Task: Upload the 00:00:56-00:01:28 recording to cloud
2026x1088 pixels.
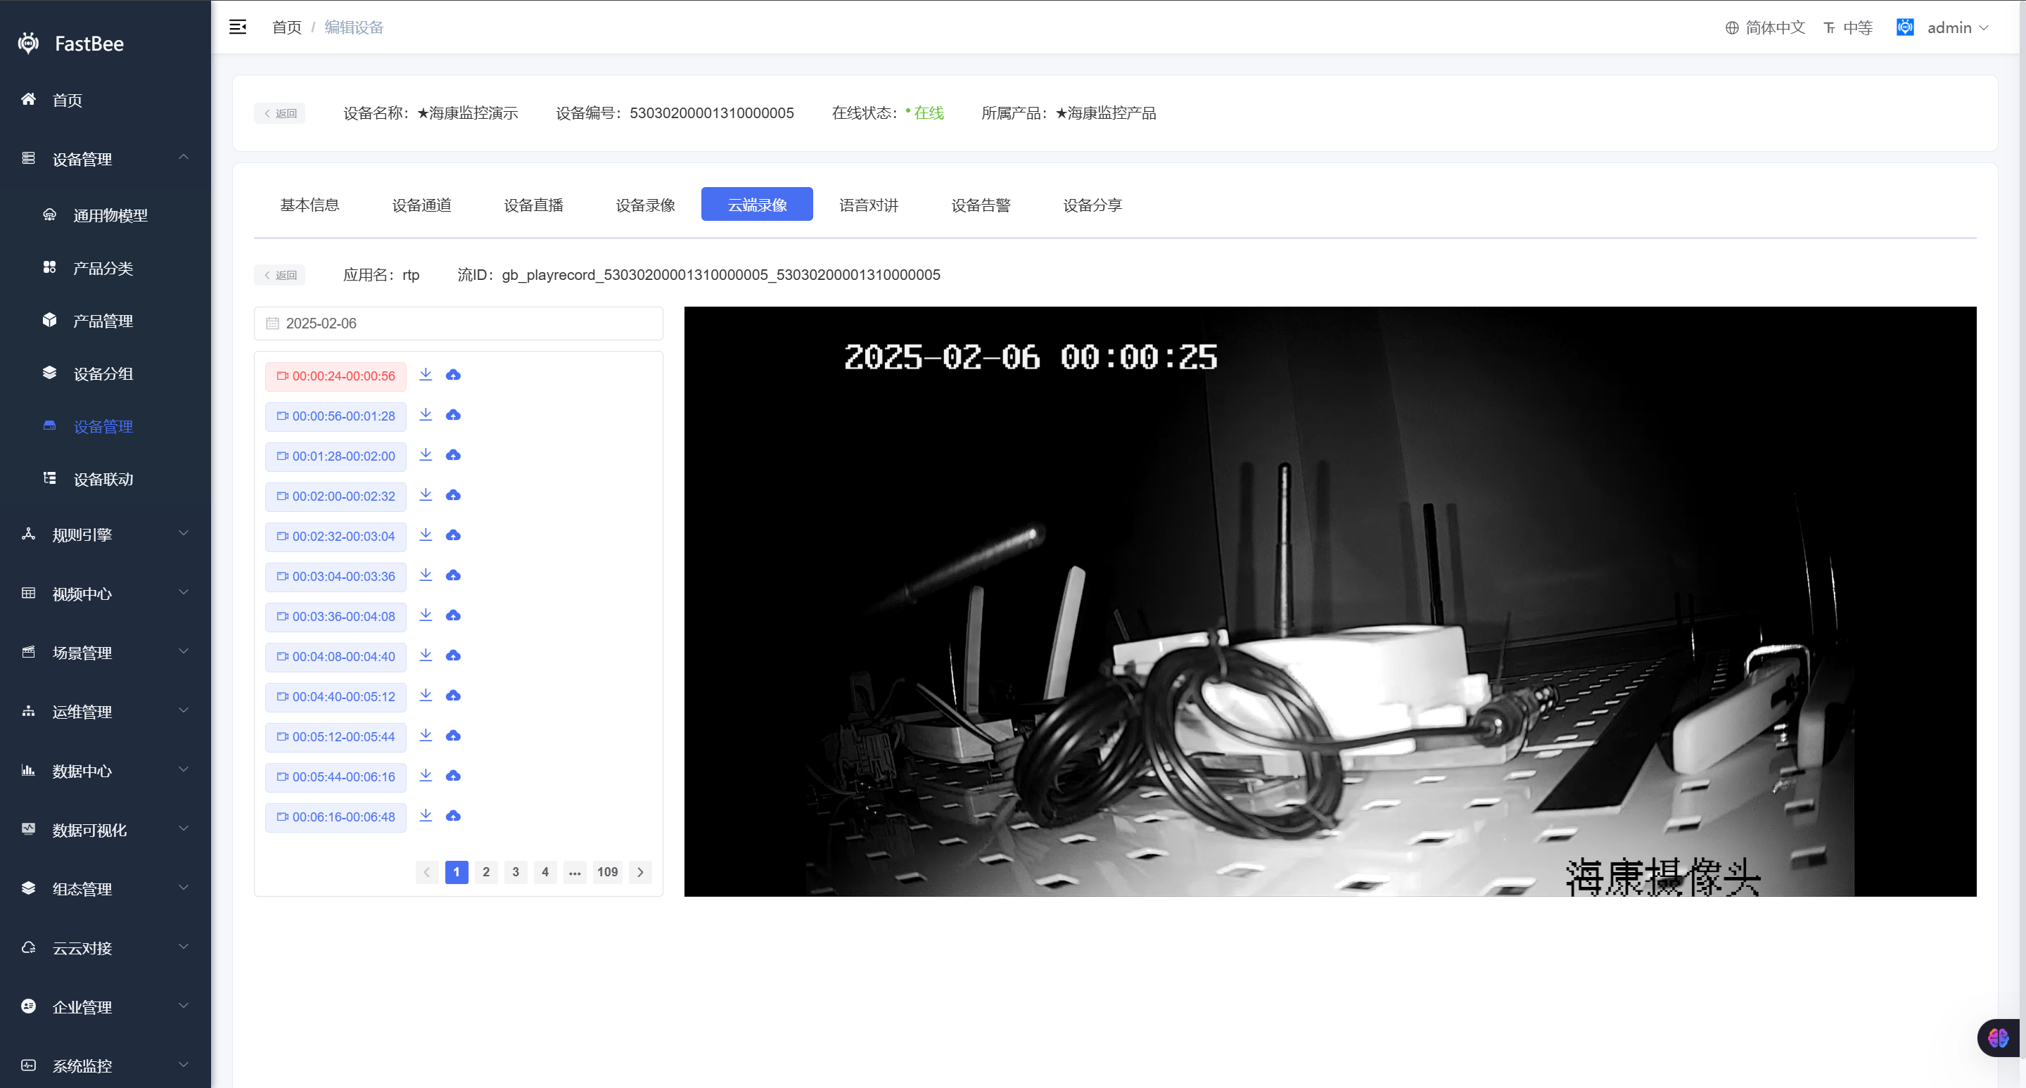Action: pyautogui.click(x=453, y=415)
